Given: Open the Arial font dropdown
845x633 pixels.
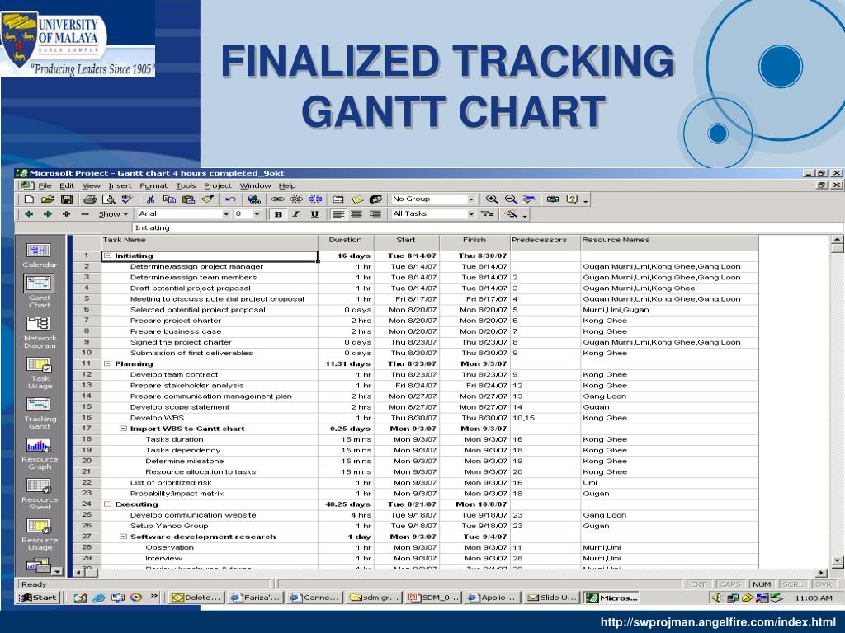Looking at the screenshot, I should [x=226, y=214].
